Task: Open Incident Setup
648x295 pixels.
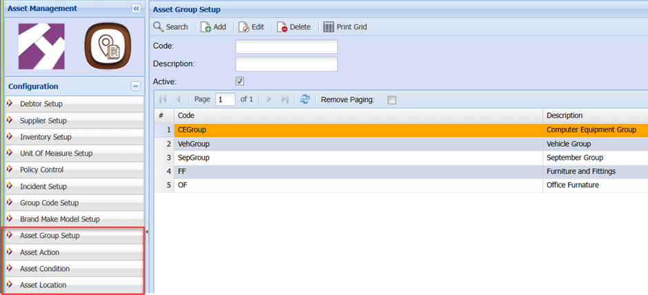Action: pyautogui.click(x=74, y=186)
